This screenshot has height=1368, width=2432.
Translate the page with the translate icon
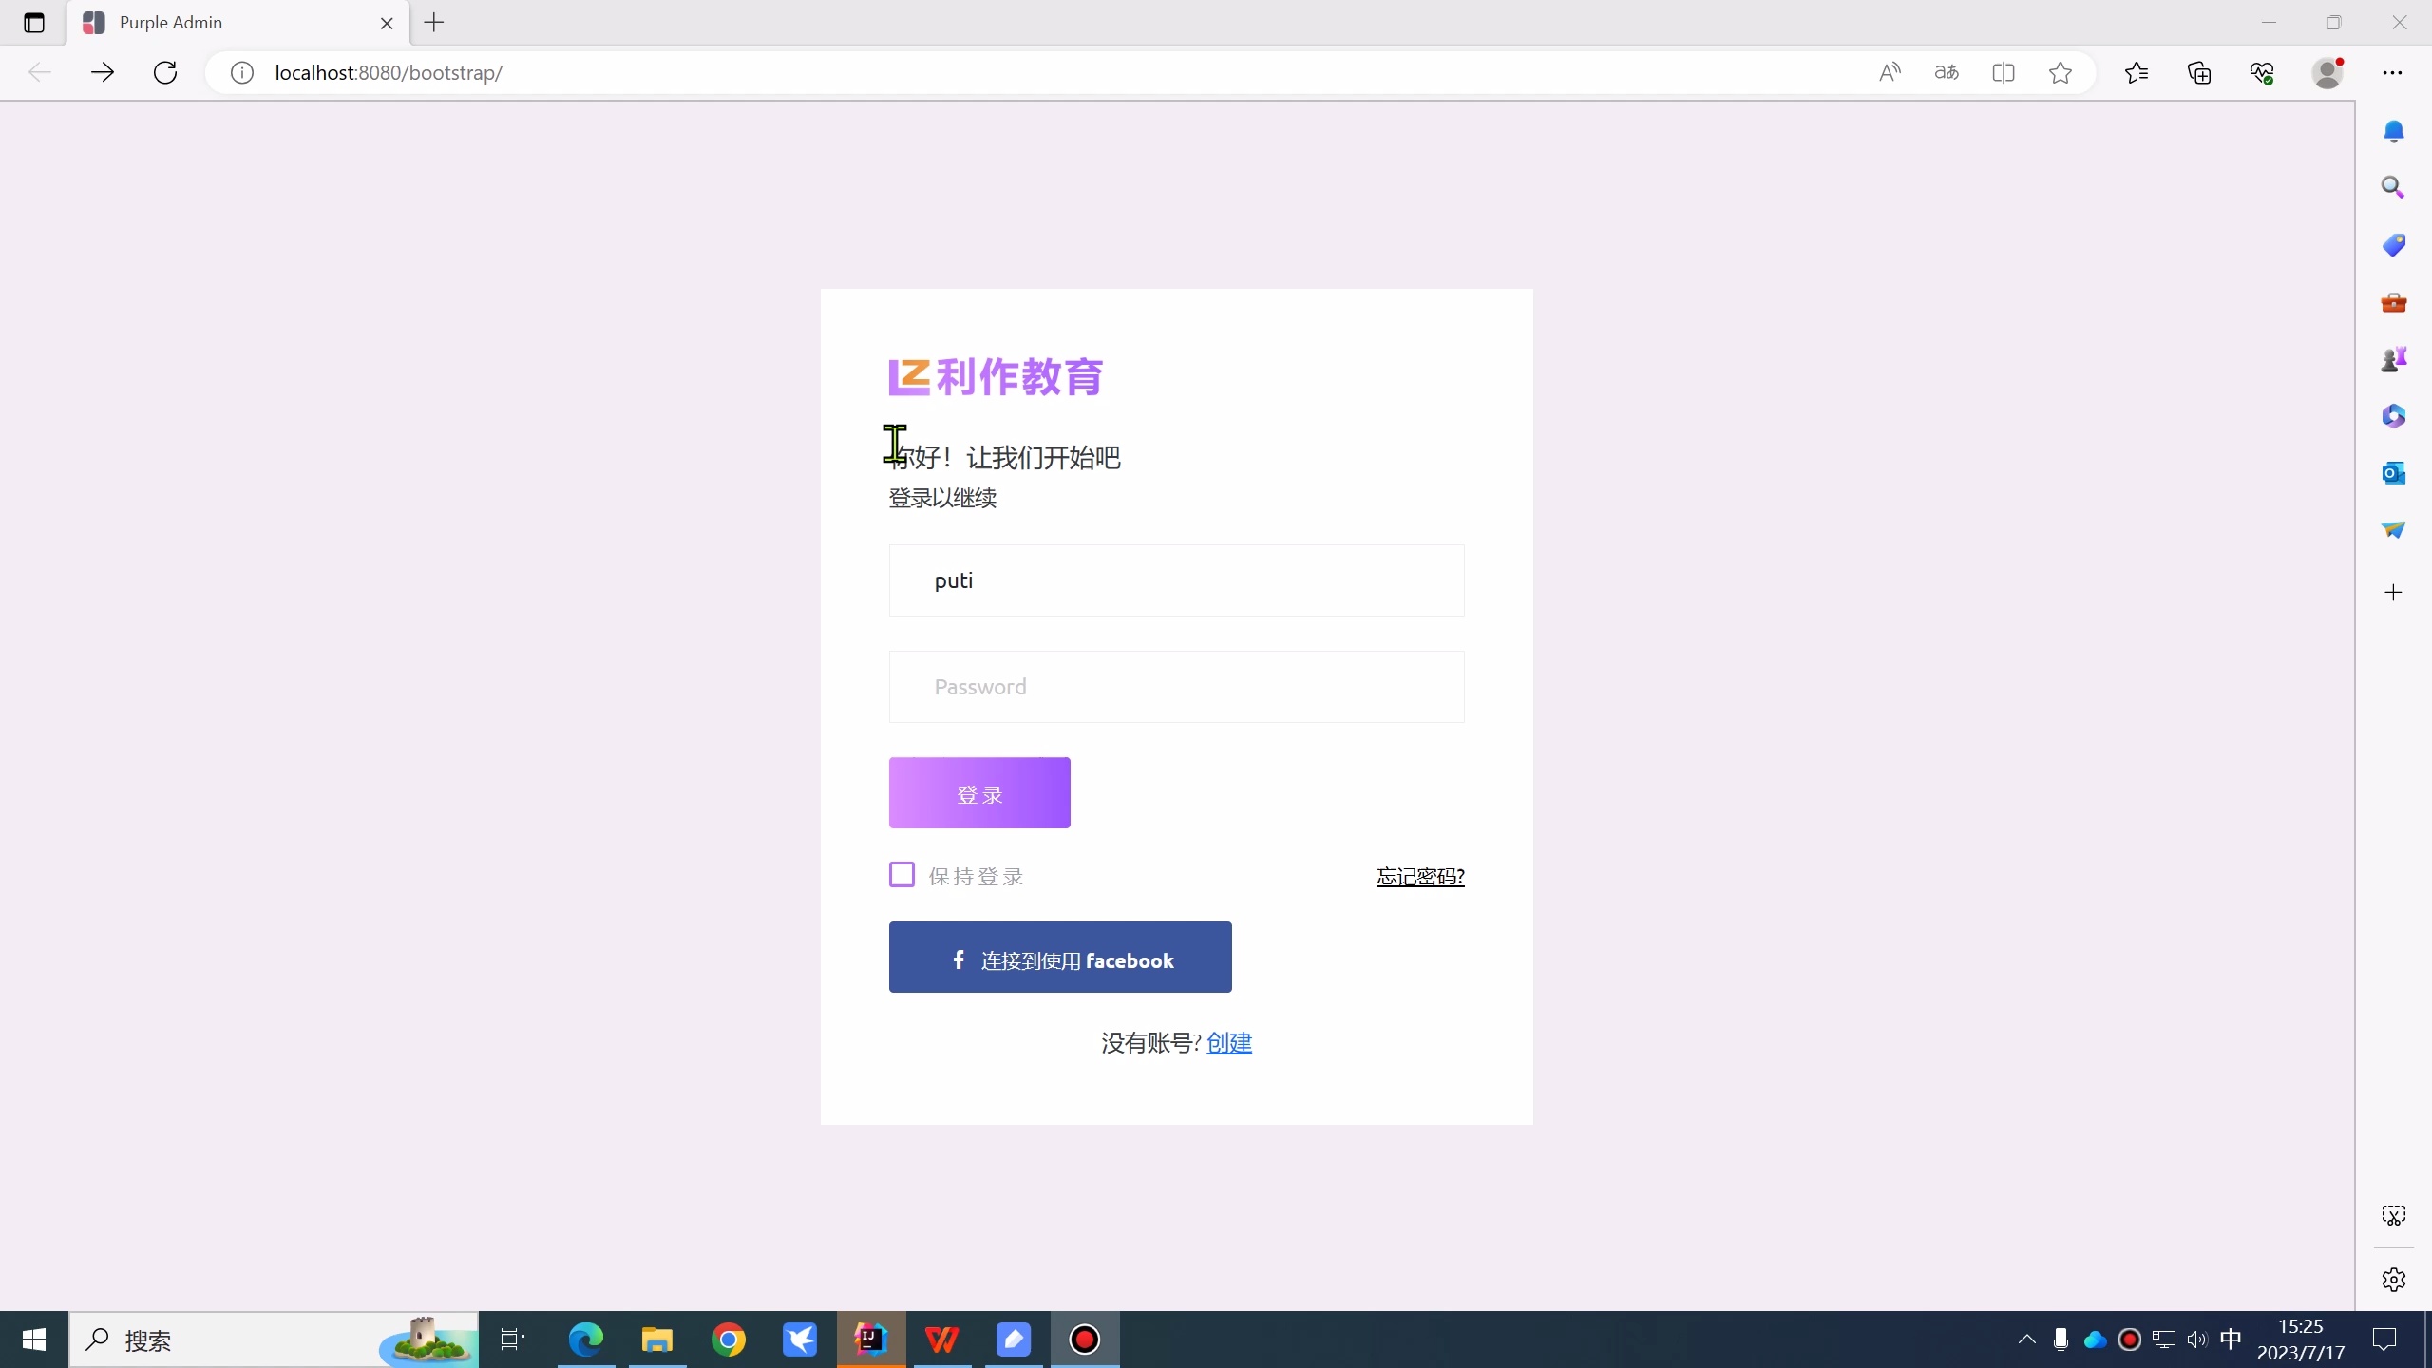pyautogui.click(x=1945, y=72)
